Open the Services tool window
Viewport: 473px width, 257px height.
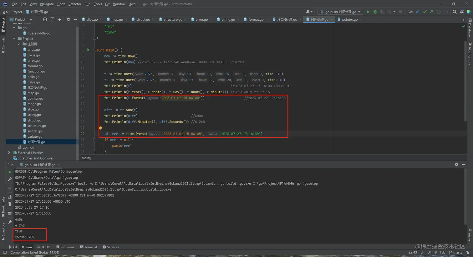(x=110, y=247)
